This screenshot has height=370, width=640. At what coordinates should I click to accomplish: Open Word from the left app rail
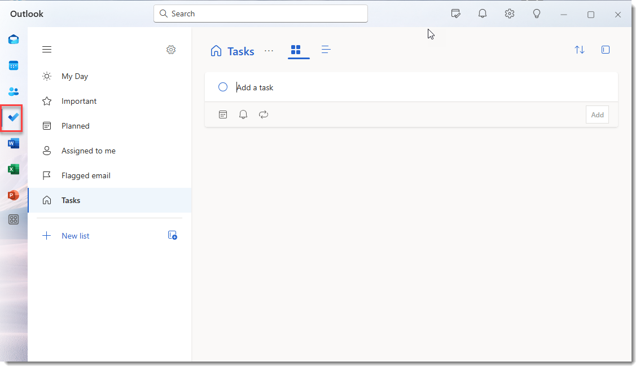click(12, 143)
